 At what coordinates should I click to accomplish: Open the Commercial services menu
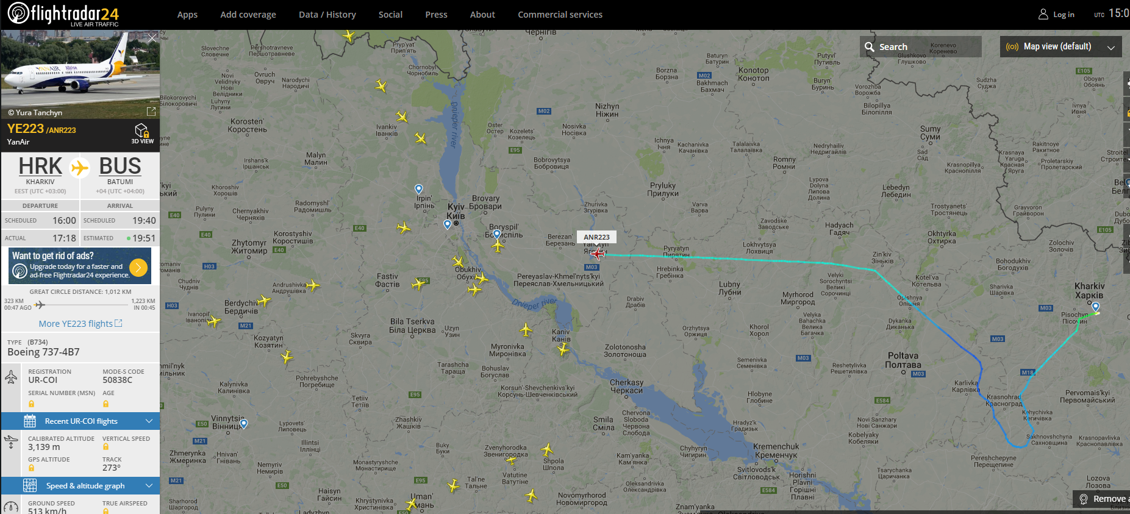tap(560, 15)
